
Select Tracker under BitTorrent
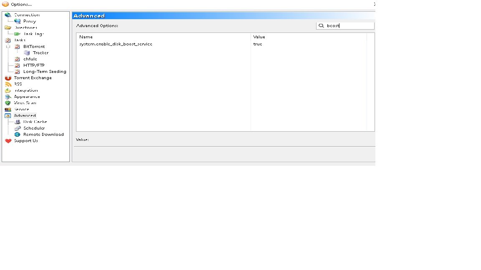[x=41, y=53]
